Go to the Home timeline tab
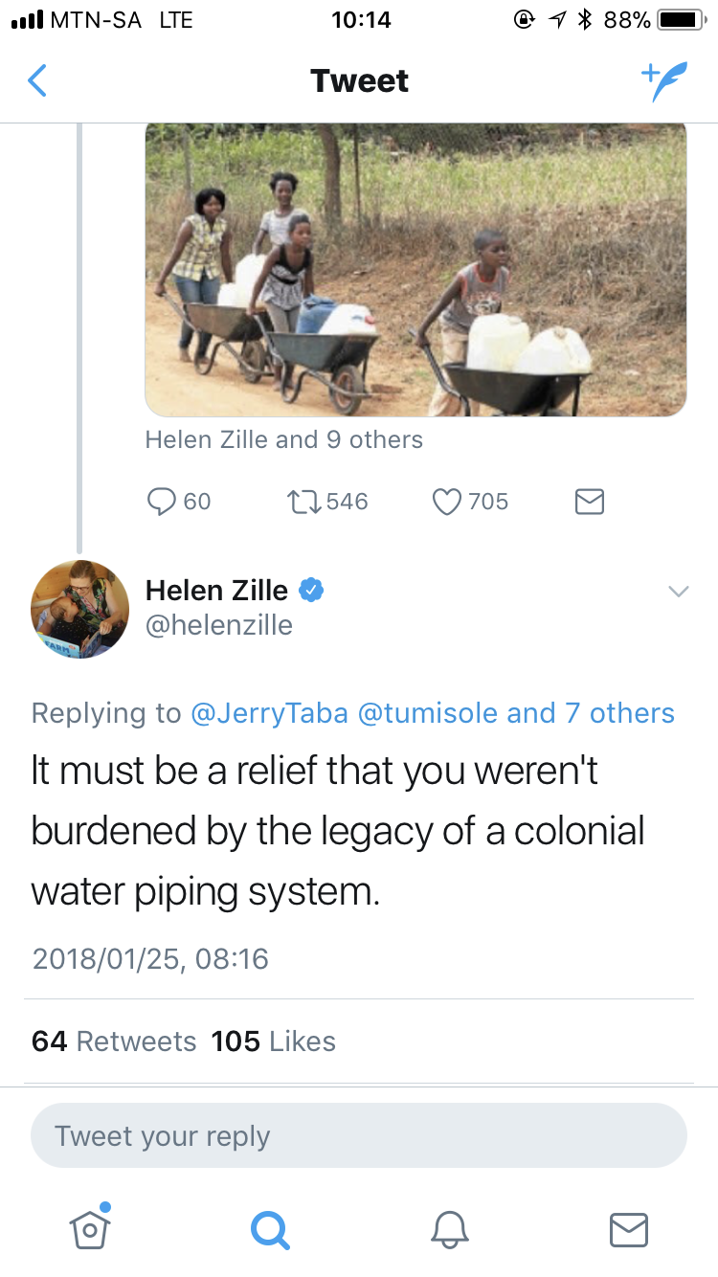Image resolution: width=718 pixels, height=1277 pixels. click(89, 1227)
